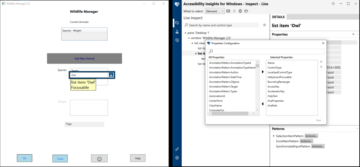This screenshot has width=360, height=167.
Task: Open the Properties section configuration gear
Action: [x=353, y=34]
